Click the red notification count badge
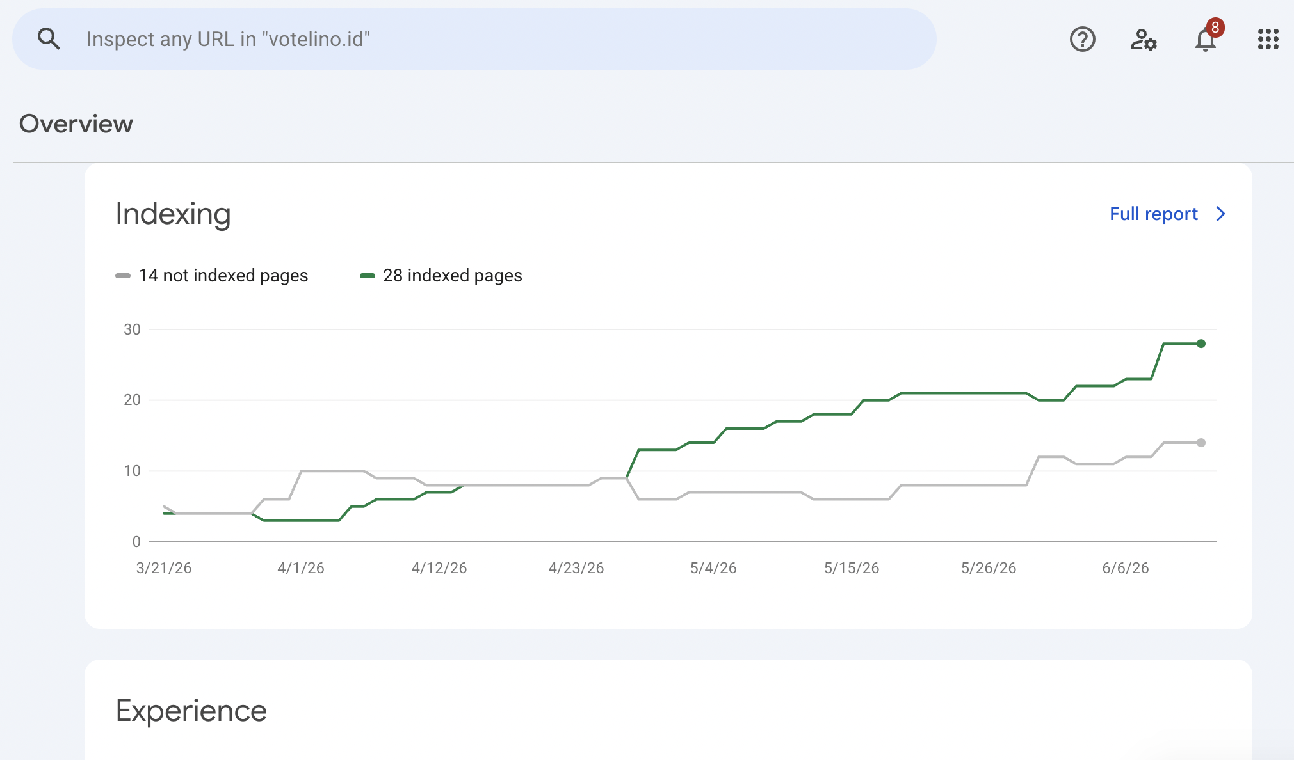 click(1215, 28)
